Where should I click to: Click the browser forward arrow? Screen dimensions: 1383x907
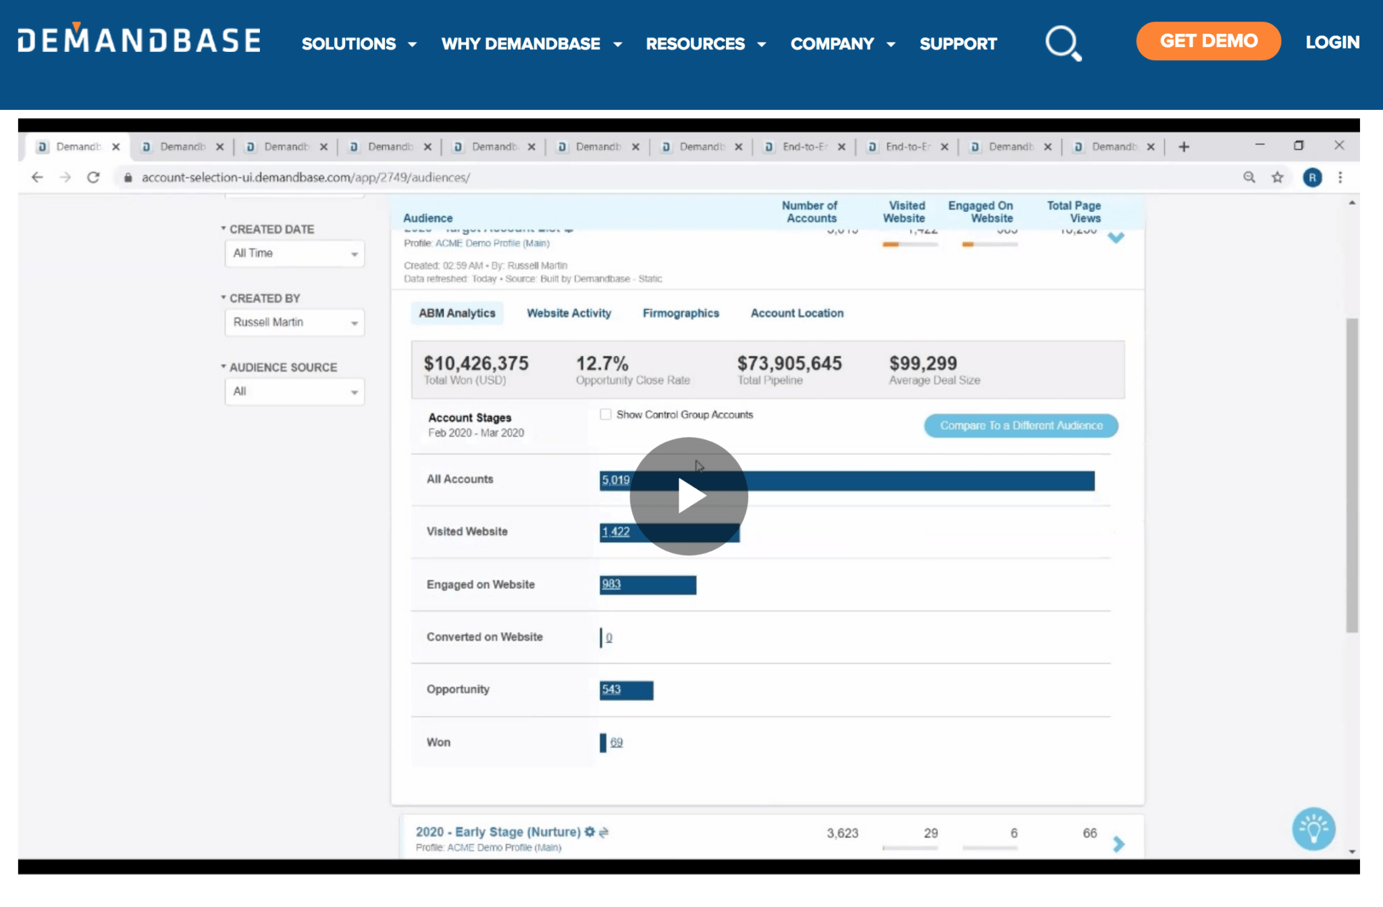66,177
